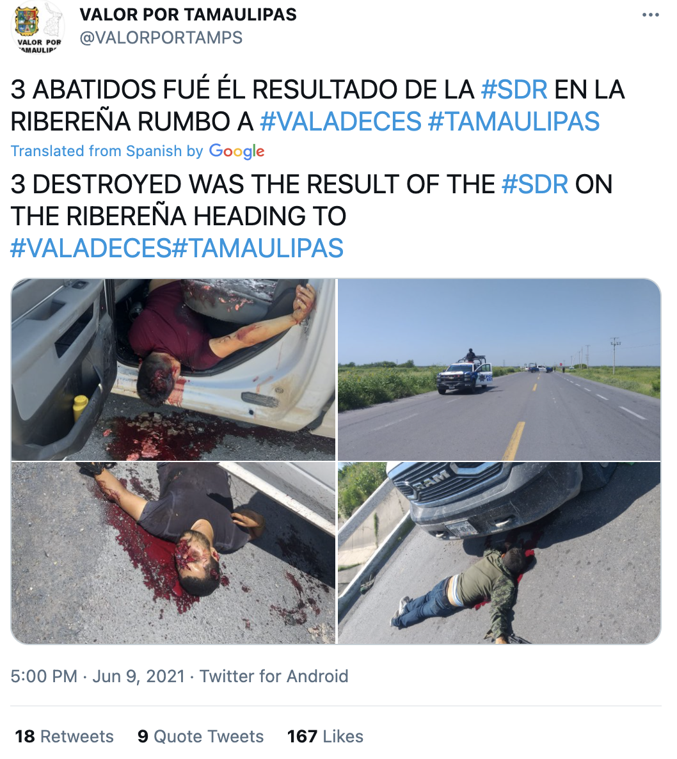
Task: Open the Valor por Tamaulipas profile avatar
Action: 38,28
